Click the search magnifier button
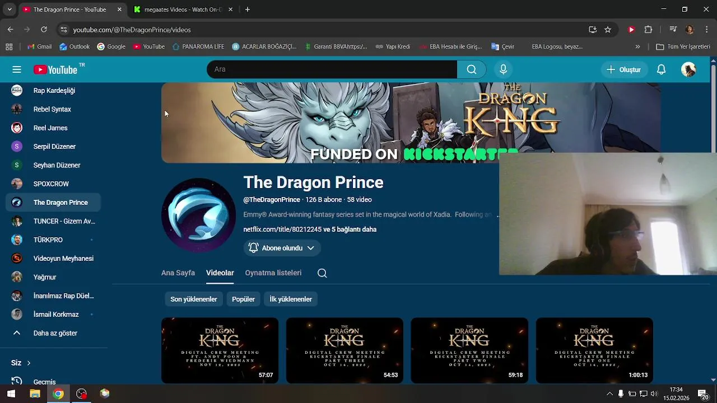Screen dimensions: 717x403 tap(472, 69)
